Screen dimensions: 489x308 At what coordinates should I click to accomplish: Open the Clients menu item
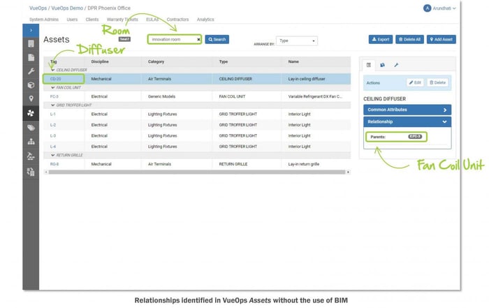point(92,20)
